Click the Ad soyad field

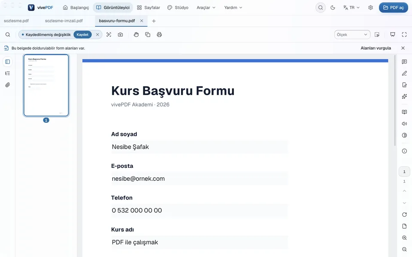point(200,147)
